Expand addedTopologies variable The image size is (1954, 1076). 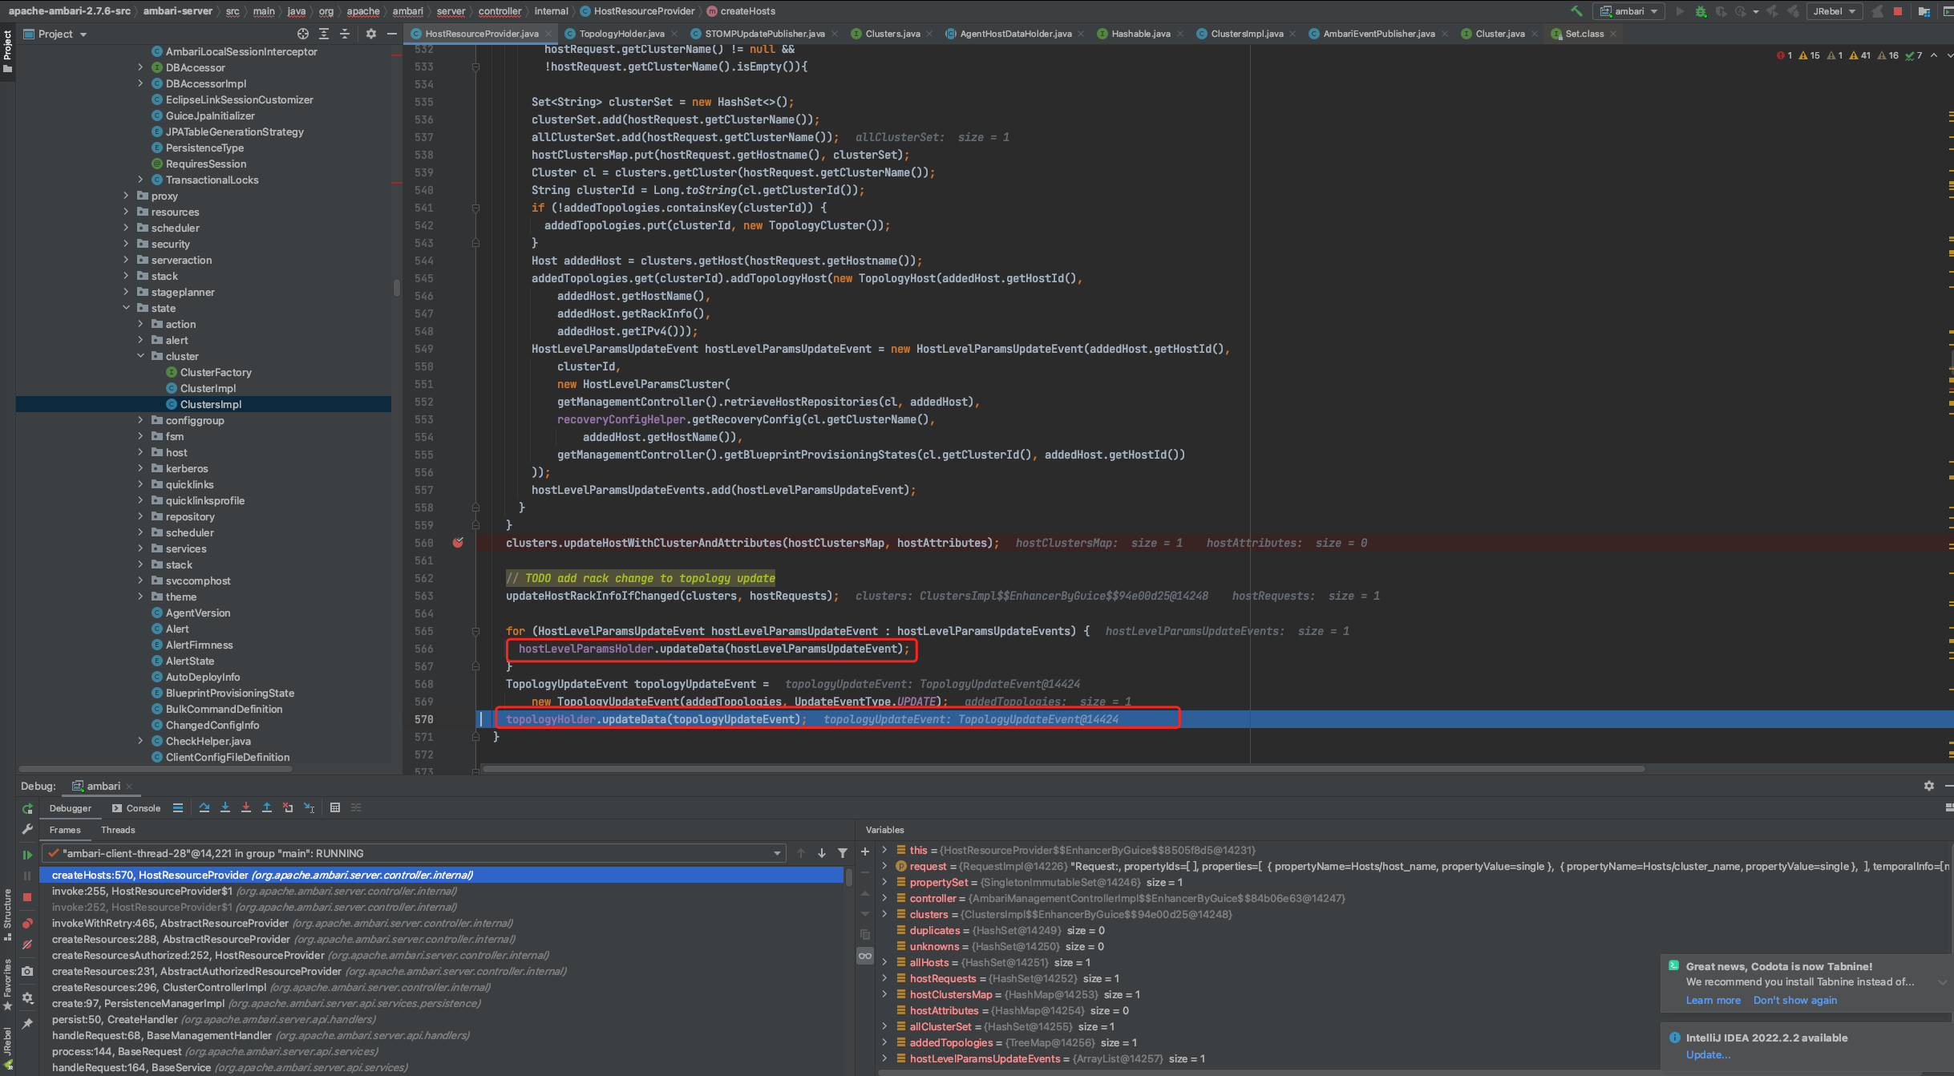point(884,1042)
